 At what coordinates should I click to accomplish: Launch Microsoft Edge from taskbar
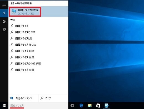(x=81, y=105)
